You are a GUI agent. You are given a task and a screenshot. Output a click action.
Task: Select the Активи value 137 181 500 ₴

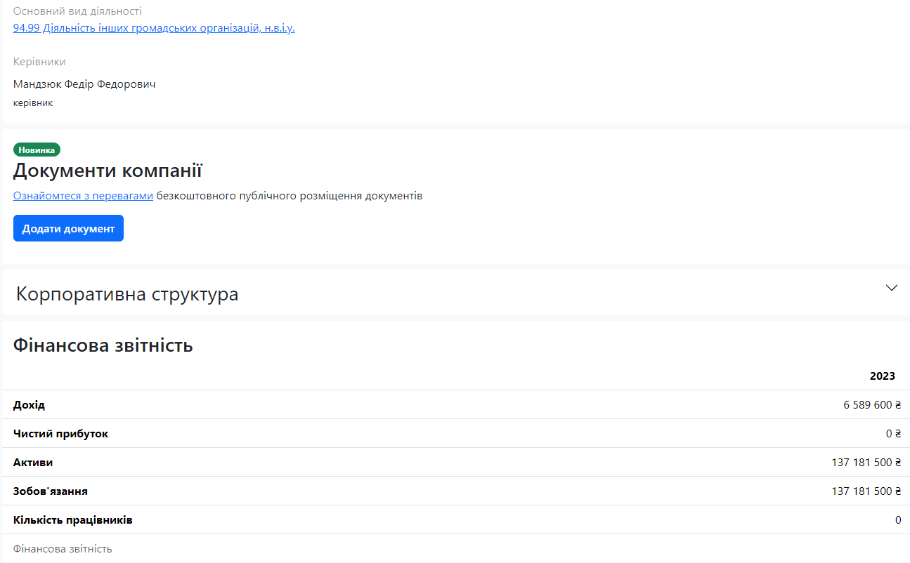pyautogui.click(x=866, y=463)
